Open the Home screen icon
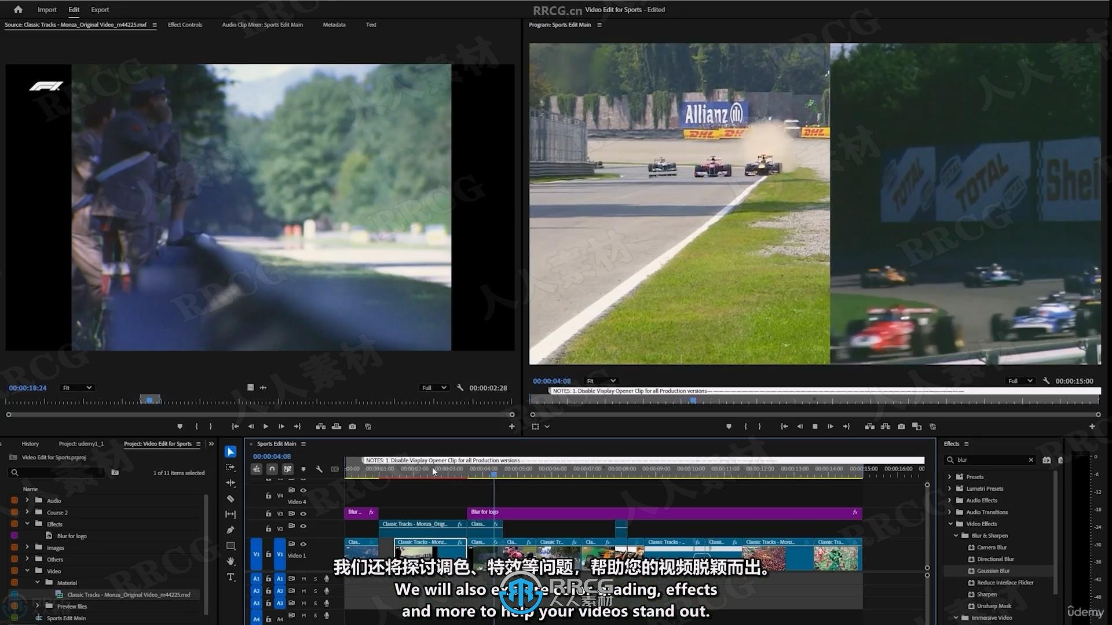This screenshot has width=1112, height=625. point(18,9)
